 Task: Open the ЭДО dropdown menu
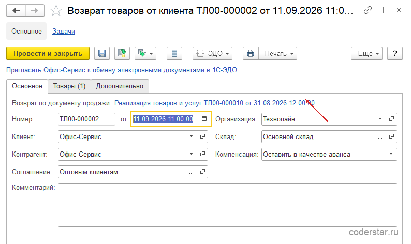(212, 53)
